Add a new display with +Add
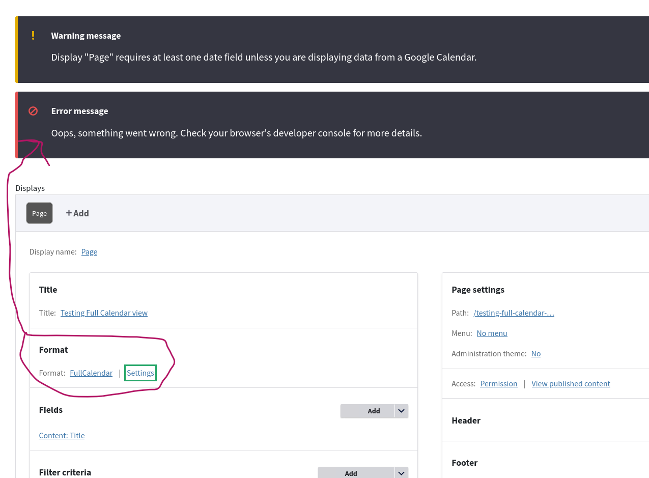 77,213
